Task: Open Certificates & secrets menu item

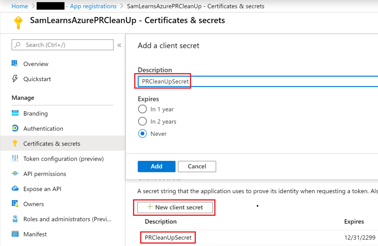Action: (x=52, y=144)
